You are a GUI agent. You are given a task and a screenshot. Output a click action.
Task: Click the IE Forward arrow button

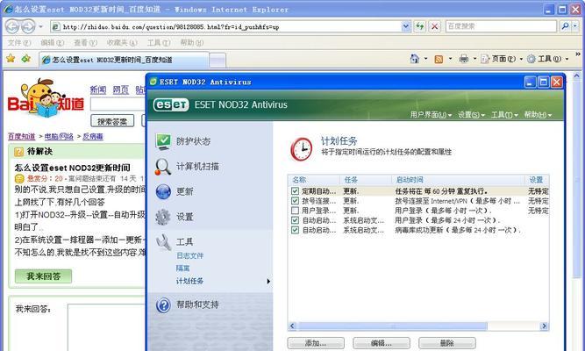click(x=28, y=26)
